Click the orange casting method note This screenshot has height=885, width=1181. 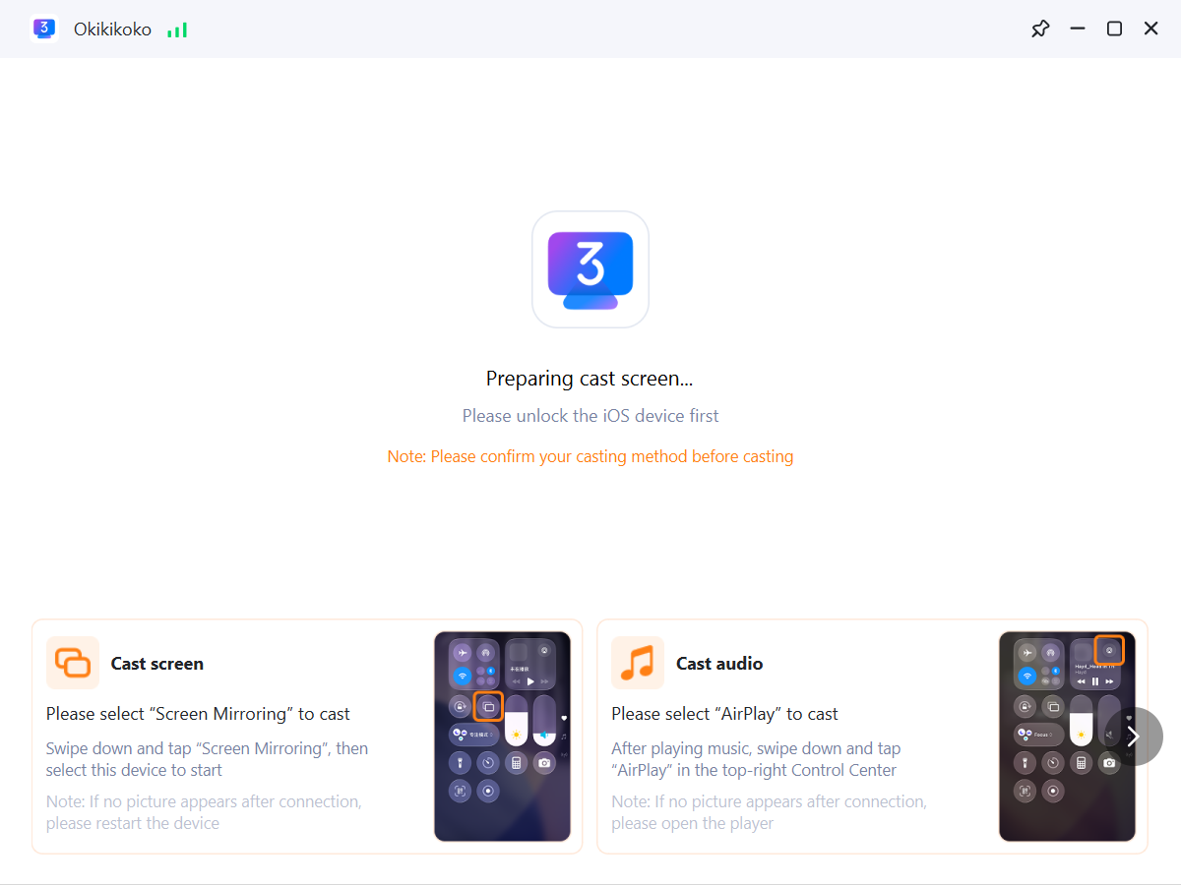click(590, 456)
